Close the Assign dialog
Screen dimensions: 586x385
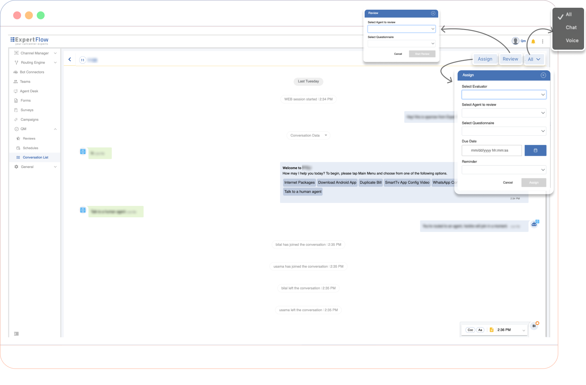pyautogui.click(x=543, y=75)
